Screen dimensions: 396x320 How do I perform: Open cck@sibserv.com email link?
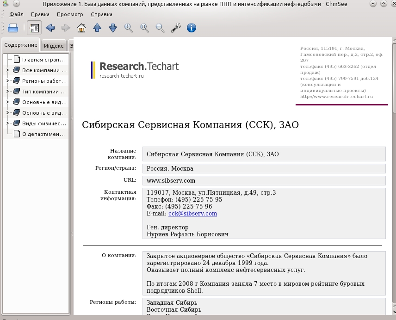[192, 214]
